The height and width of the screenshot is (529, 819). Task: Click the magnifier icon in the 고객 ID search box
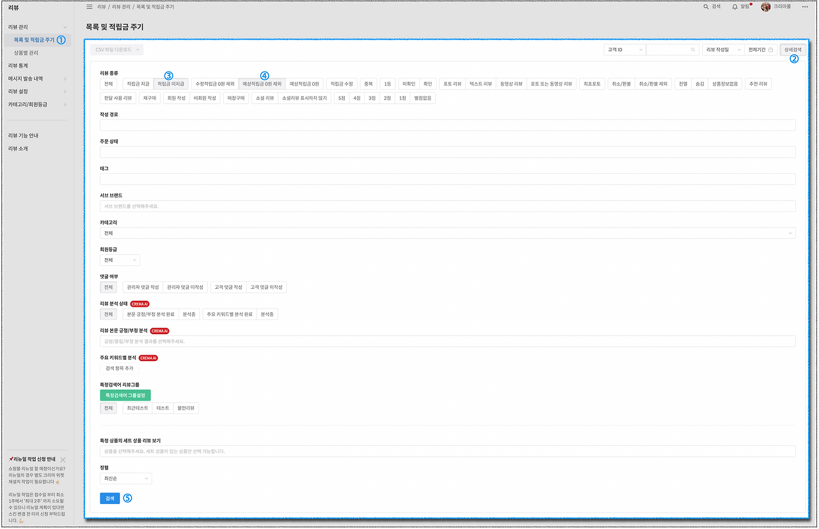tap(693, 49)
